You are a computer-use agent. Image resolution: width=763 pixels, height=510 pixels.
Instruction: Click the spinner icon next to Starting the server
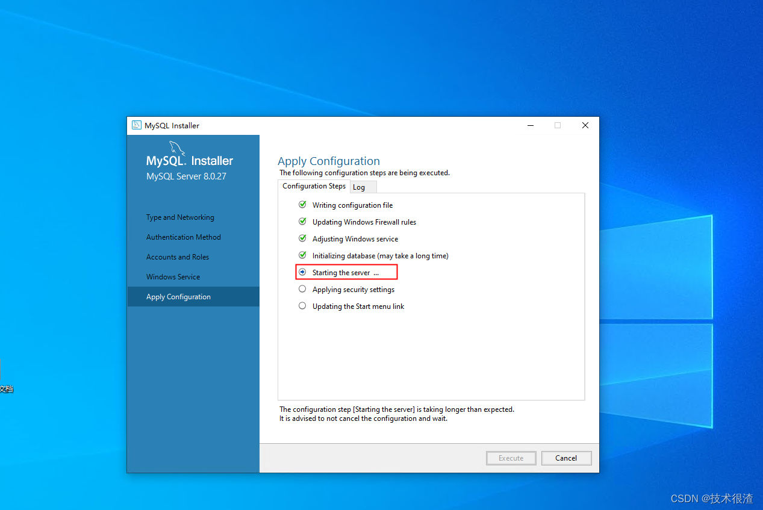pos(302,272)
